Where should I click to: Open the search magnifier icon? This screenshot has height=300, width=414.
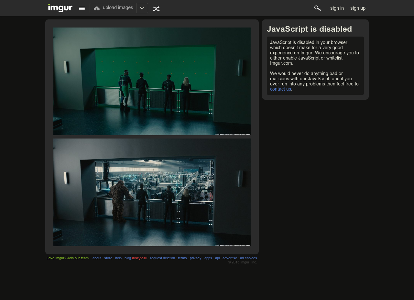pyautogui.click(x=318, y=8)
